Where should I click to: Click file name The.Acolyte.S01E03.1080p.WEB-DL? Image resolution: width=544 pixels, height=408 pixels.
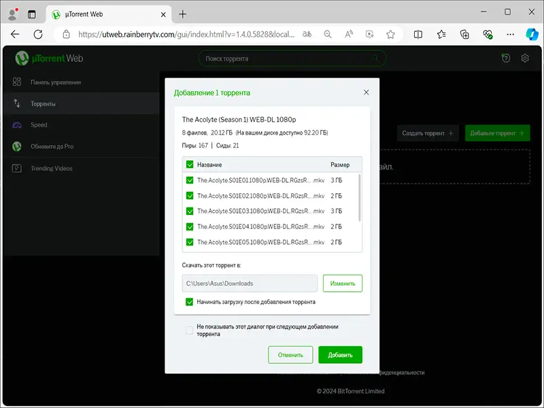[261, 211]
